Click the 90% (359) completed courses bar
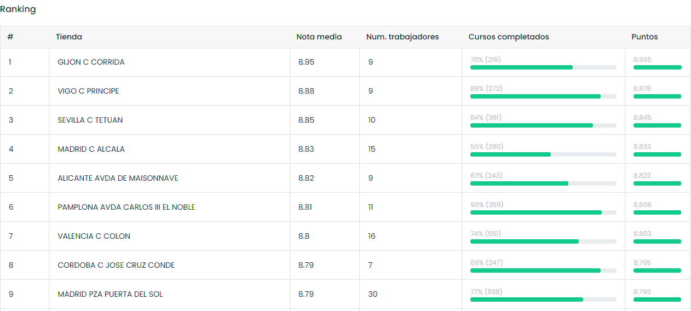Viewport: 691px width, 311px height. point(543,212)
